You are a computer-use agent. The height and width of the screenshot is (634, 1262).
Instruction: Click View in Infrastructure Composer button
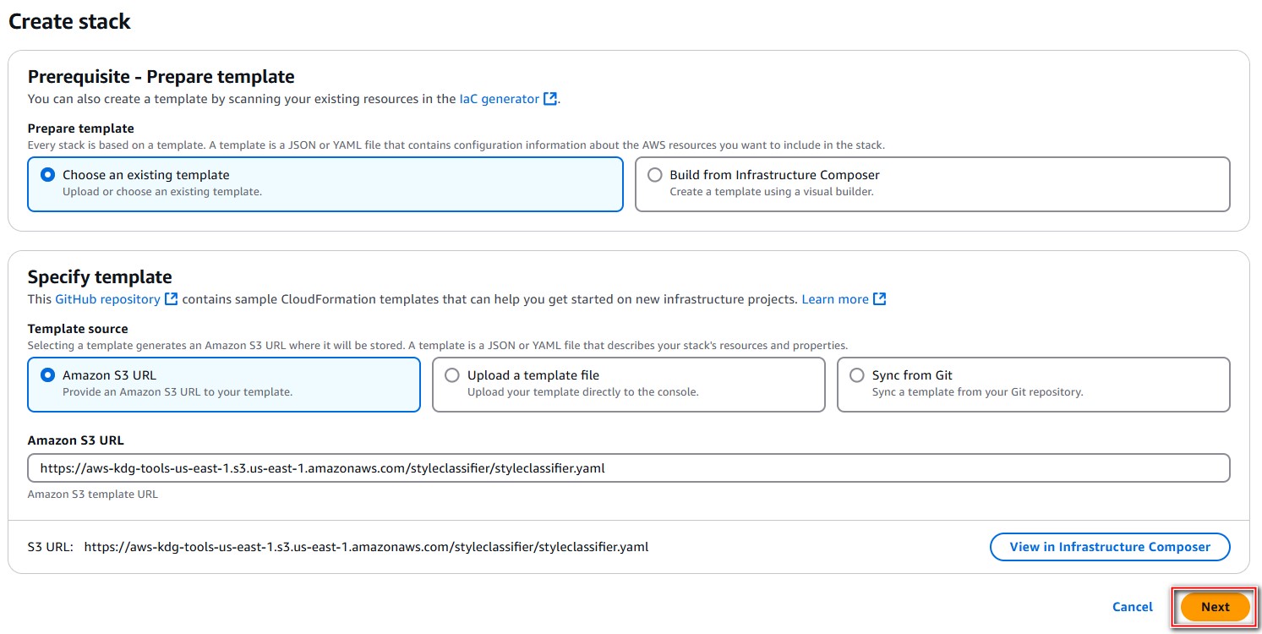click(x=1110, y=547)
